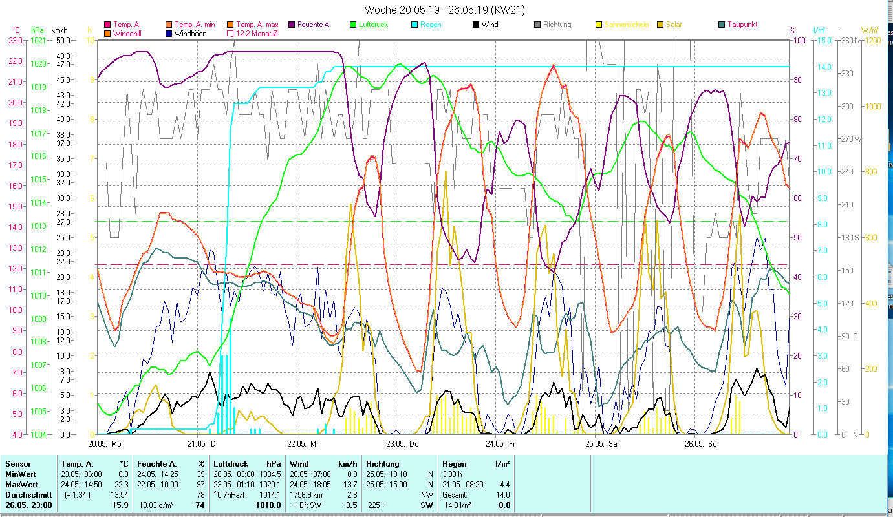The height and width of the screenshot is (517, 893).
Task: Click the current pressure value 1010.0
Action: pos(268,505)
